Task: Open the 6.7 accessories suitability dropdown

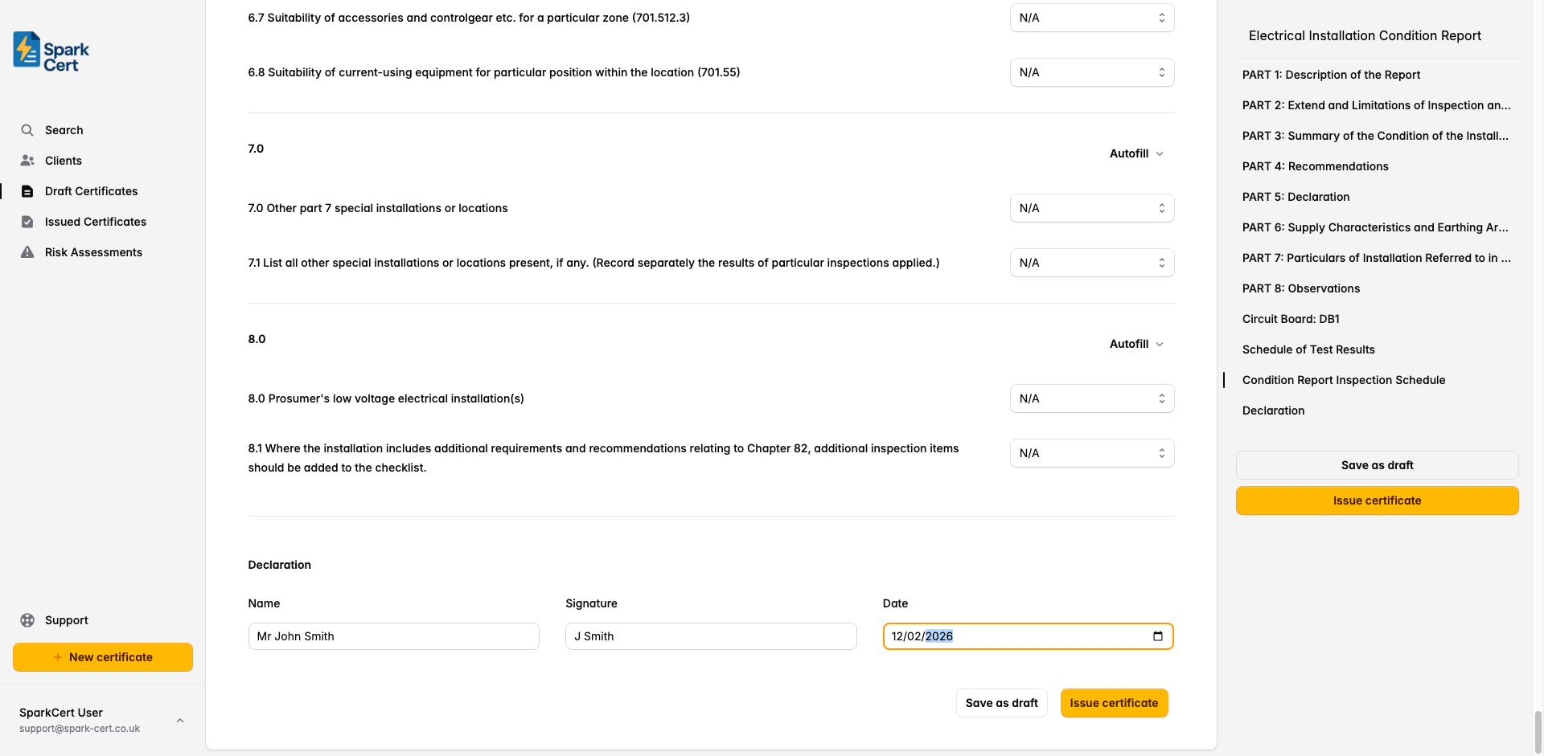Action: (x=1091, y=18)
